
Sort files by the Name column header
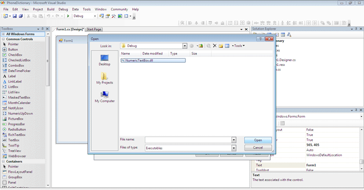130,53
